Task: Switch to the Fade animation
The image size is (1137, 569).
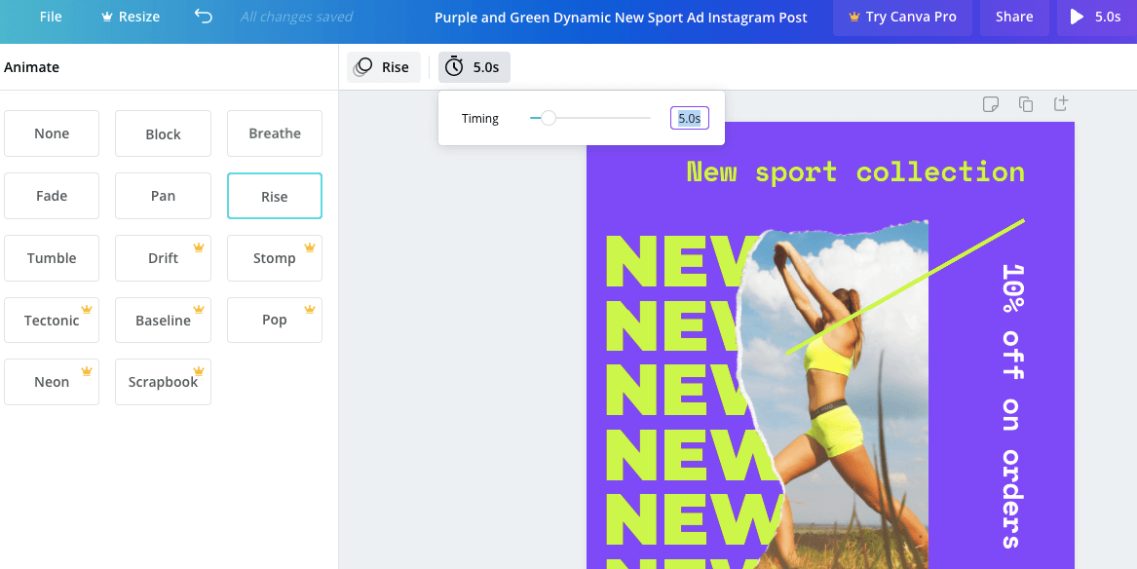Action: coord(52,195)
